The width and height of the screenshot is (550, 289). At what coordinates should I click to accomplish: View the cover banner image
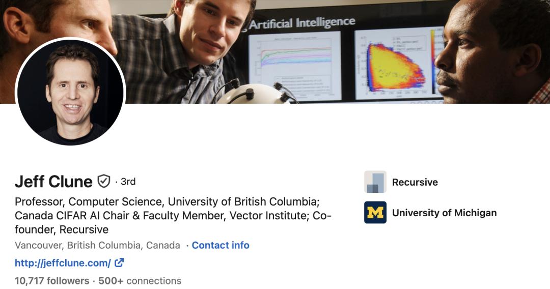point(275,52)
